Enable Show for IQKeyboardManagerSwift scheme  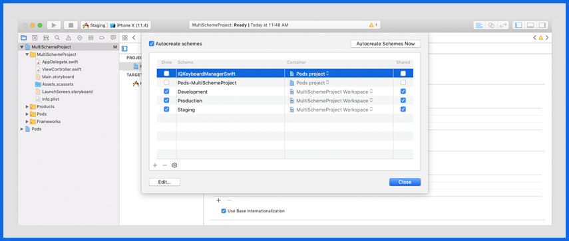[166, 74]
